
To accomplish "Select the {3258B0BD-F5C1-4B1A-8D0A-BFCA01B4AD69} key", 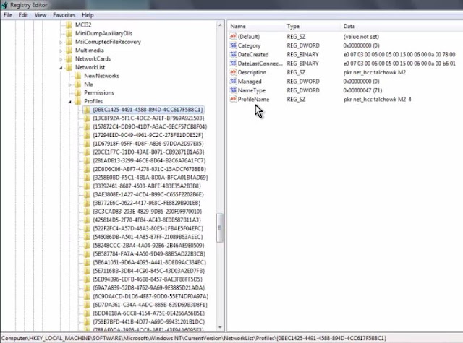I will 150,178.
